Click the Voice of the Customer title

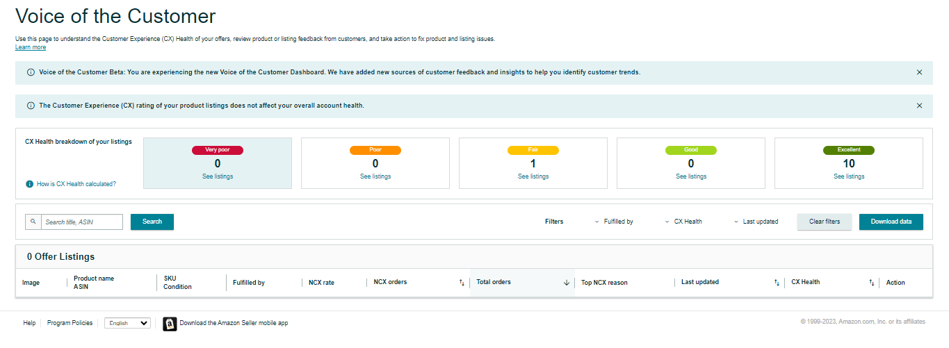point(115,17)
